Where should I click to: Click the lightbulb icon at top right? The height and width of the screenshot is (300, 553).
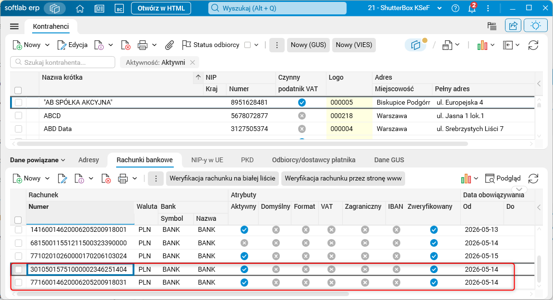pyautogui.click(x=536, y=25)
